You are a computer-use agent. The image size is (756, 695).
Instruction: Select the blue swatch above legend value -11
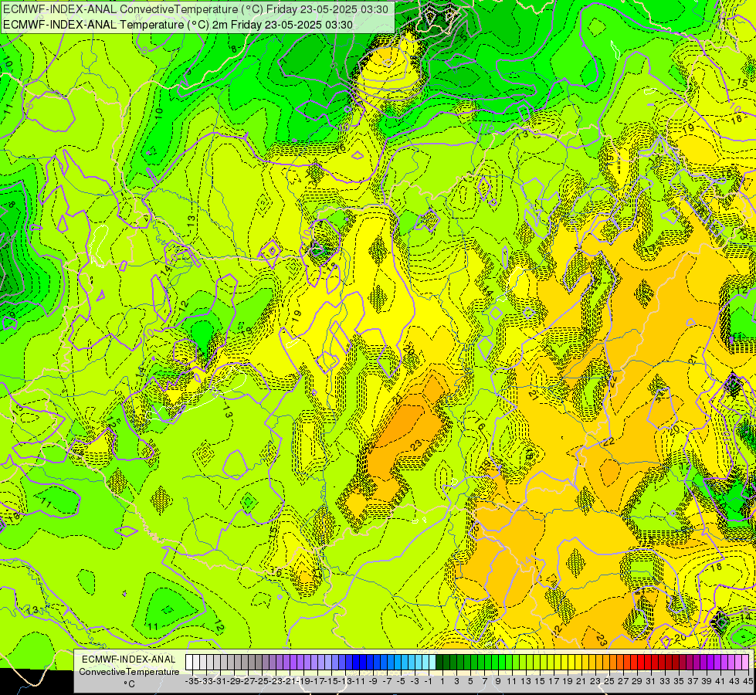[x=356, y=663]
